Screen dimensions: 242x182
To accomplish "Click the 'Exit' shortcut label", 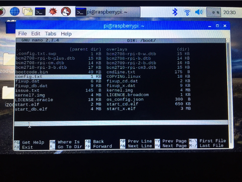I will click(27, 147).
